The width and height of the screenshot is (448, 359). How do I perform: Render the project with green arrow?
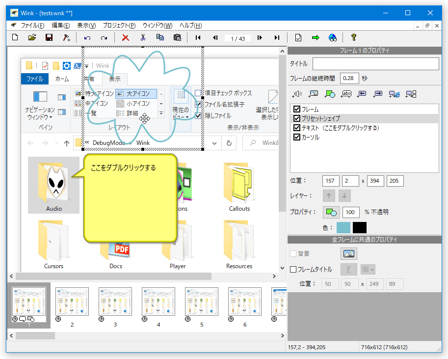(316, 37)
